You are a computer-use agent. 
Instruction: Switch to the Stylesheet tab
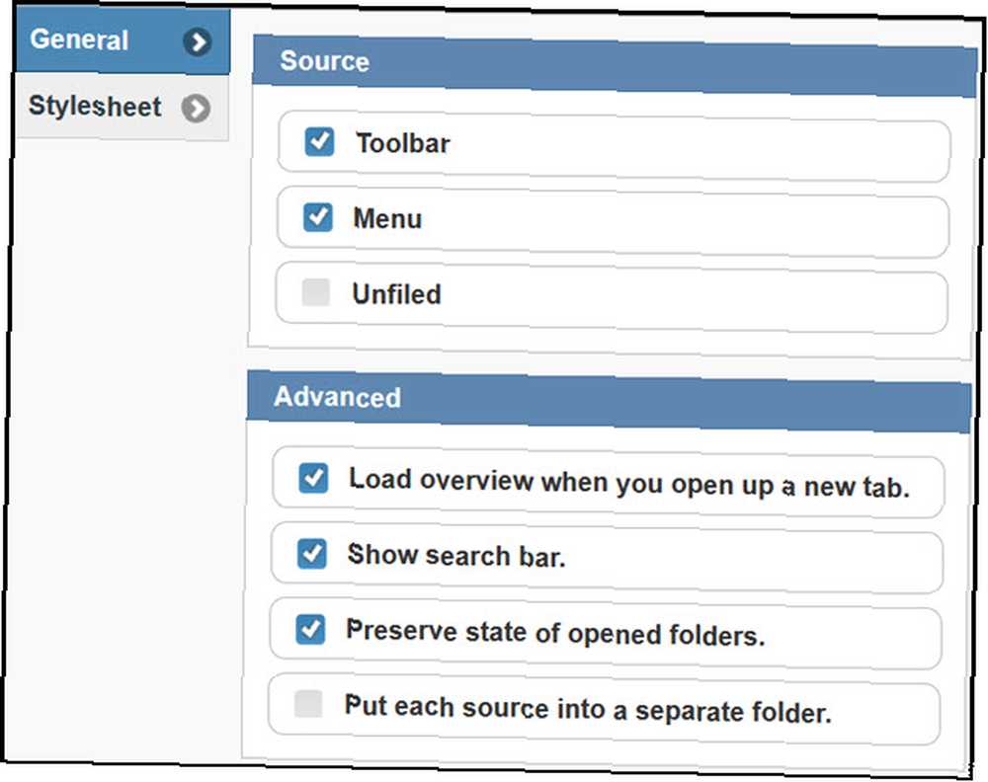tap(122, 107)
